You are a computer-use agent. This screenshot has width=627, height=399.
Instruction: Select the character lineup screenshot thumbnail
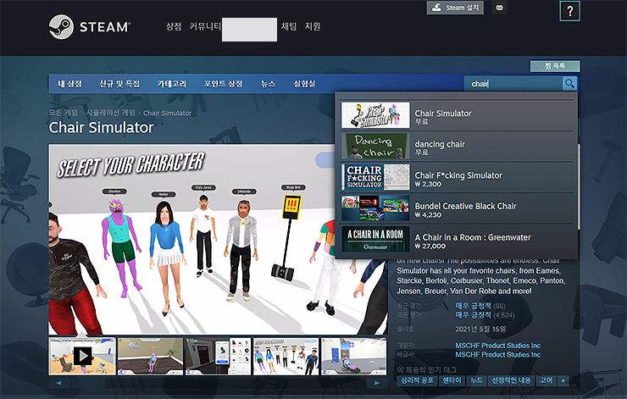pos(286,357)
